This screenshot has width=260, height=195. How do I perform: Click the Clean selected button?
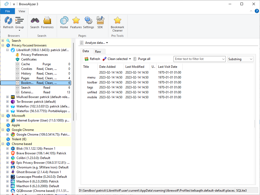tap(115, 59)
